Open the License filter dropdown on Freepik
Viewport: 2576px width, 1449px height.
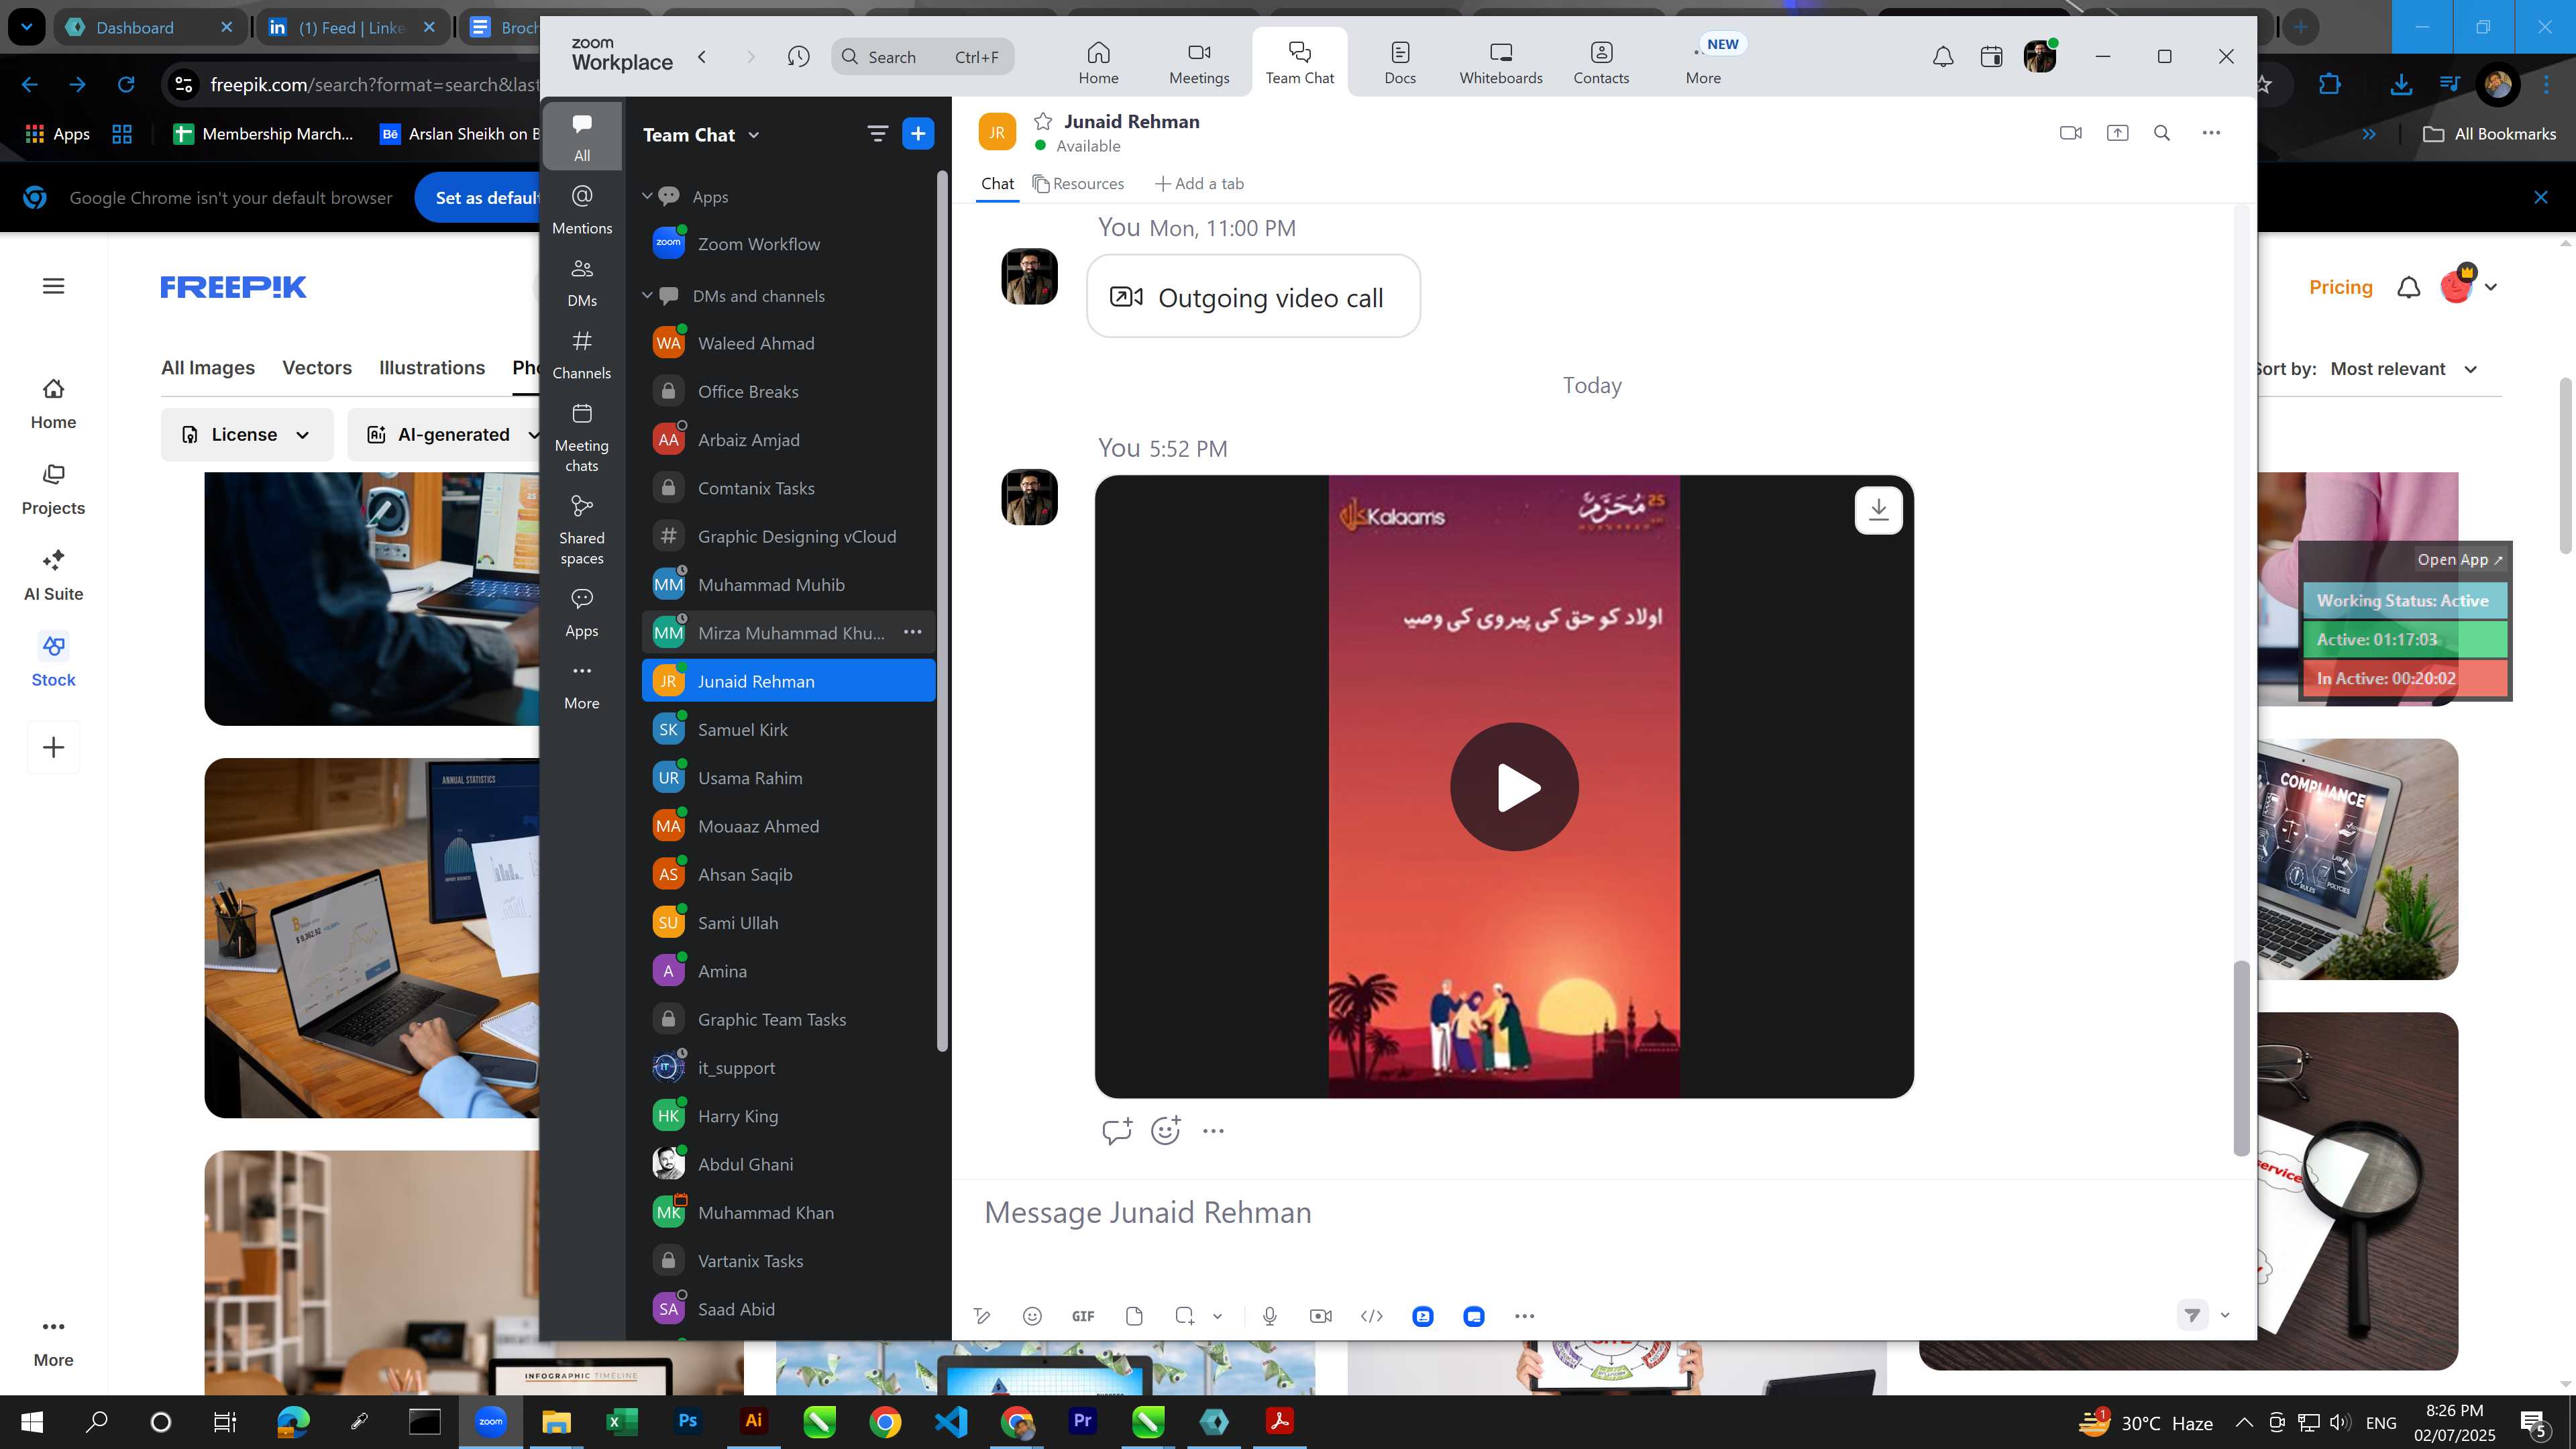click(x=247, y=434)
